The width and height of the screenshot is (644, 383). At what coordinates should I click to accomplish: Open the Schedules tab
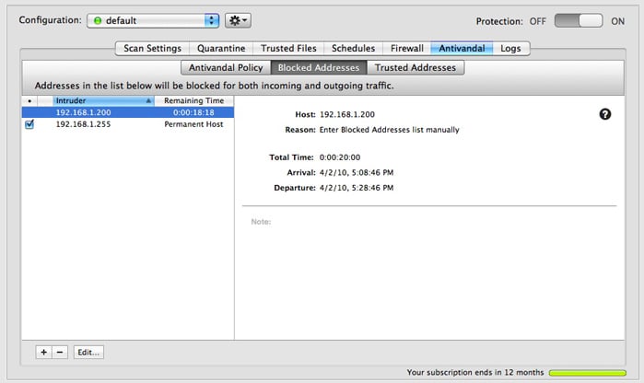(353, 49)
